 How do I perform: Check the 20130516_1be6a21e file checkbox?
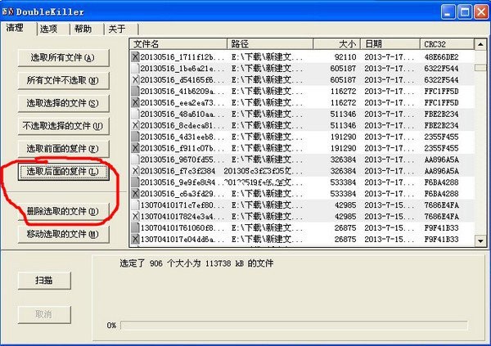pos(135,68)
